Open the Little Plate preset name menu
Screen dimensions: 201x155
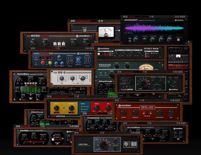pos(89,133)
